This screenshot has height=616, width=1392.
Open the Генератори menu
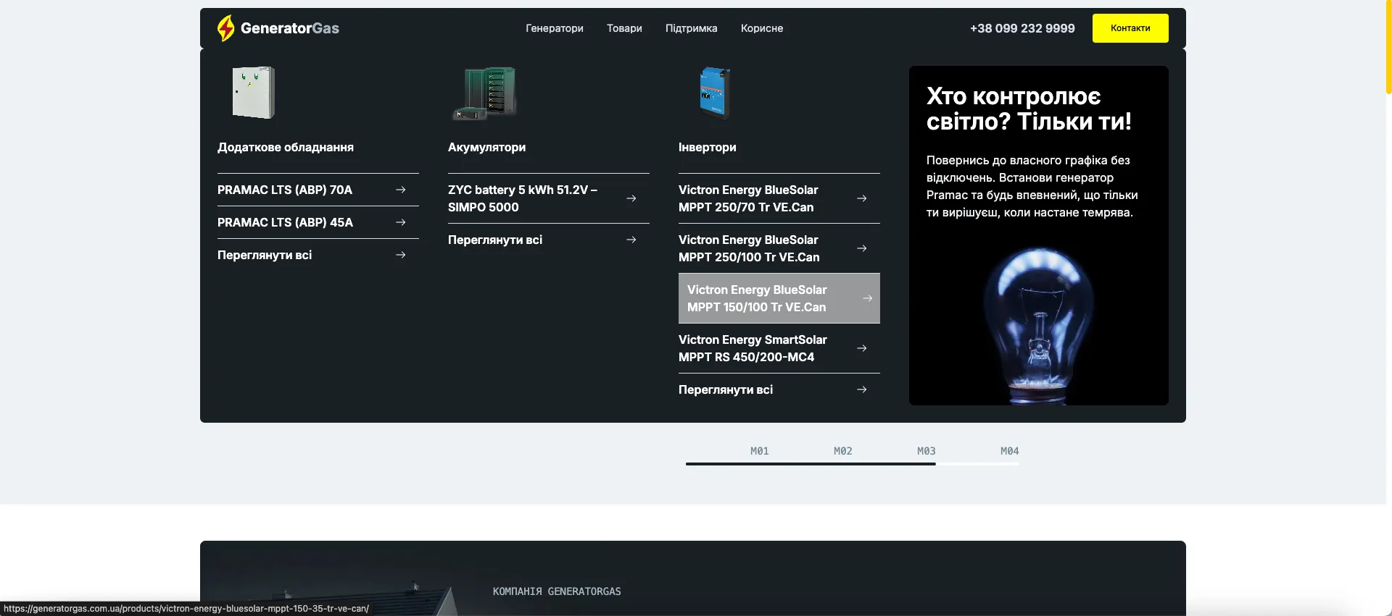555,28
